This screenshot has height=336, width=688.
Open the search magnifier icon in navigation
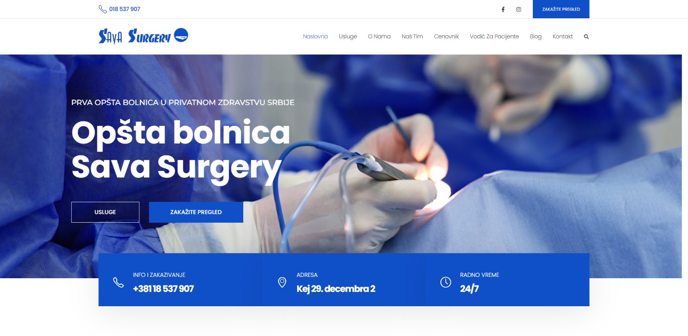click(586, 36)
